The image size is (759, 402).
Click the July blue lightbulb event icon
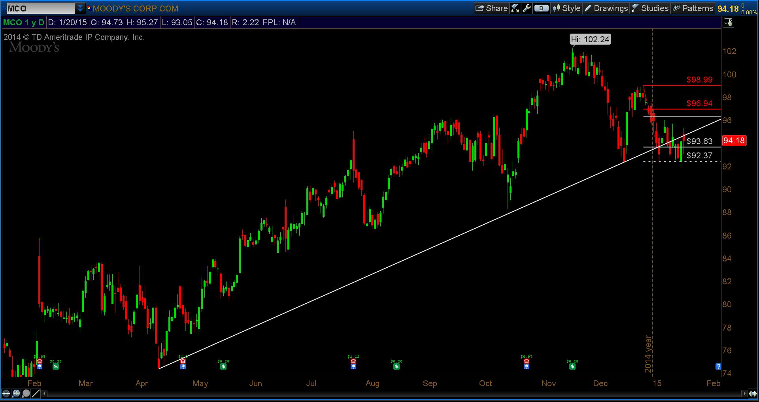coord(353,366)
